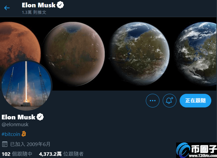Click the 已加入 2009年6月 join date text
Screen dimensions: 217x158
click(30, 144)
